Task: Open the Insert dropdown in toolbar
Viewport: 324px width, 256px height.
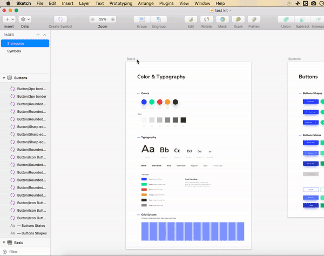Action: click(9, 19)
